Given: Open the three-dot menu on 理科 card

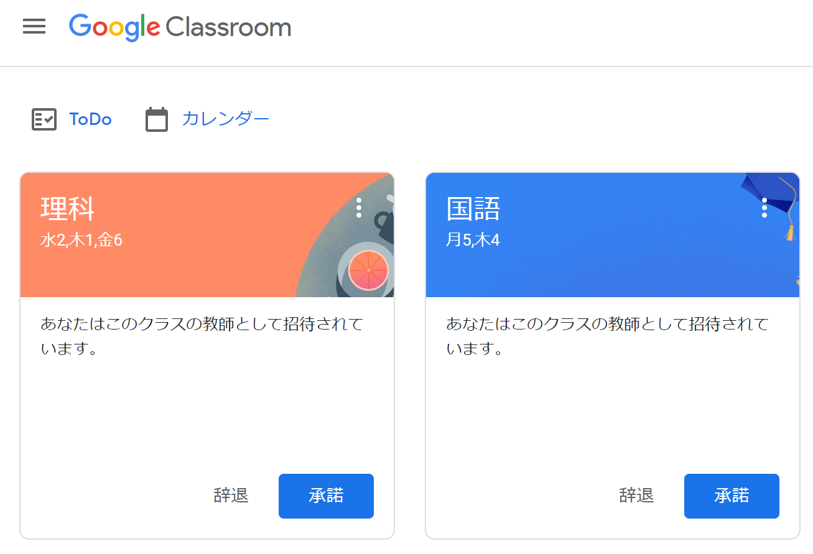Looking at the screenshot, I should click(x=359, y=208).
